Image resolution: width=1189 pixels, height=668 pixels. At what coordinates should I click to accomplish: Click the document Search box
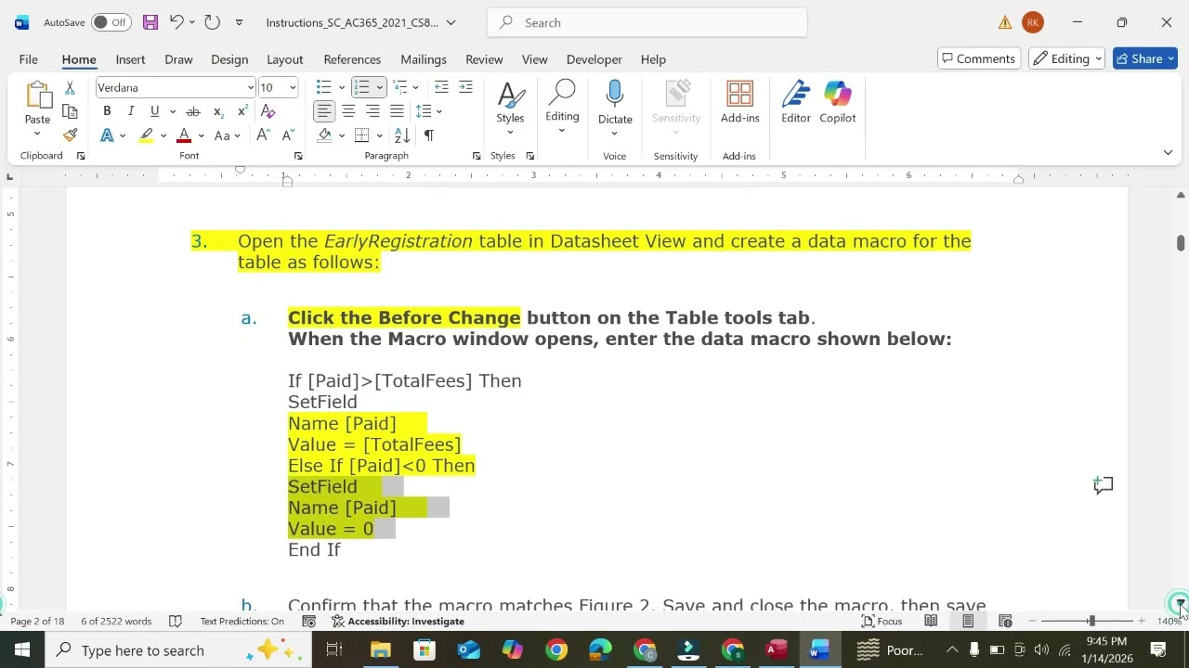[x=647, y=22]
